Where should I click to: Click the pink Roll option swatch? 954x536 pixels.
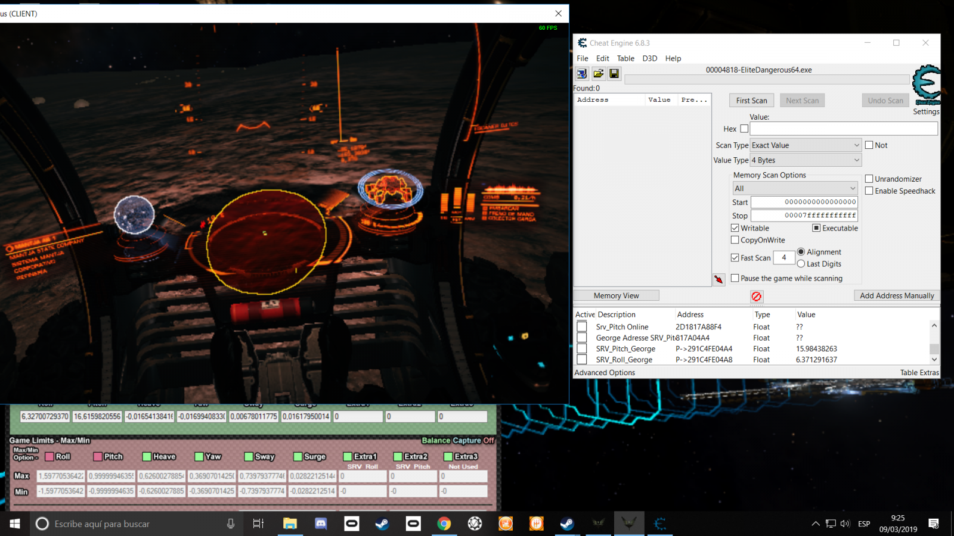click(50, 457)
